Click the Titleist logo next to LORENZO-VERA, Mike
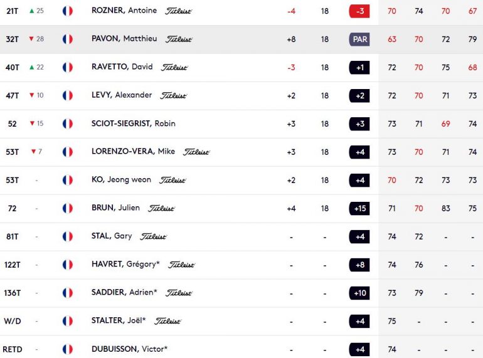Viewport: 483px width, 358px height. tap(196, 152)
